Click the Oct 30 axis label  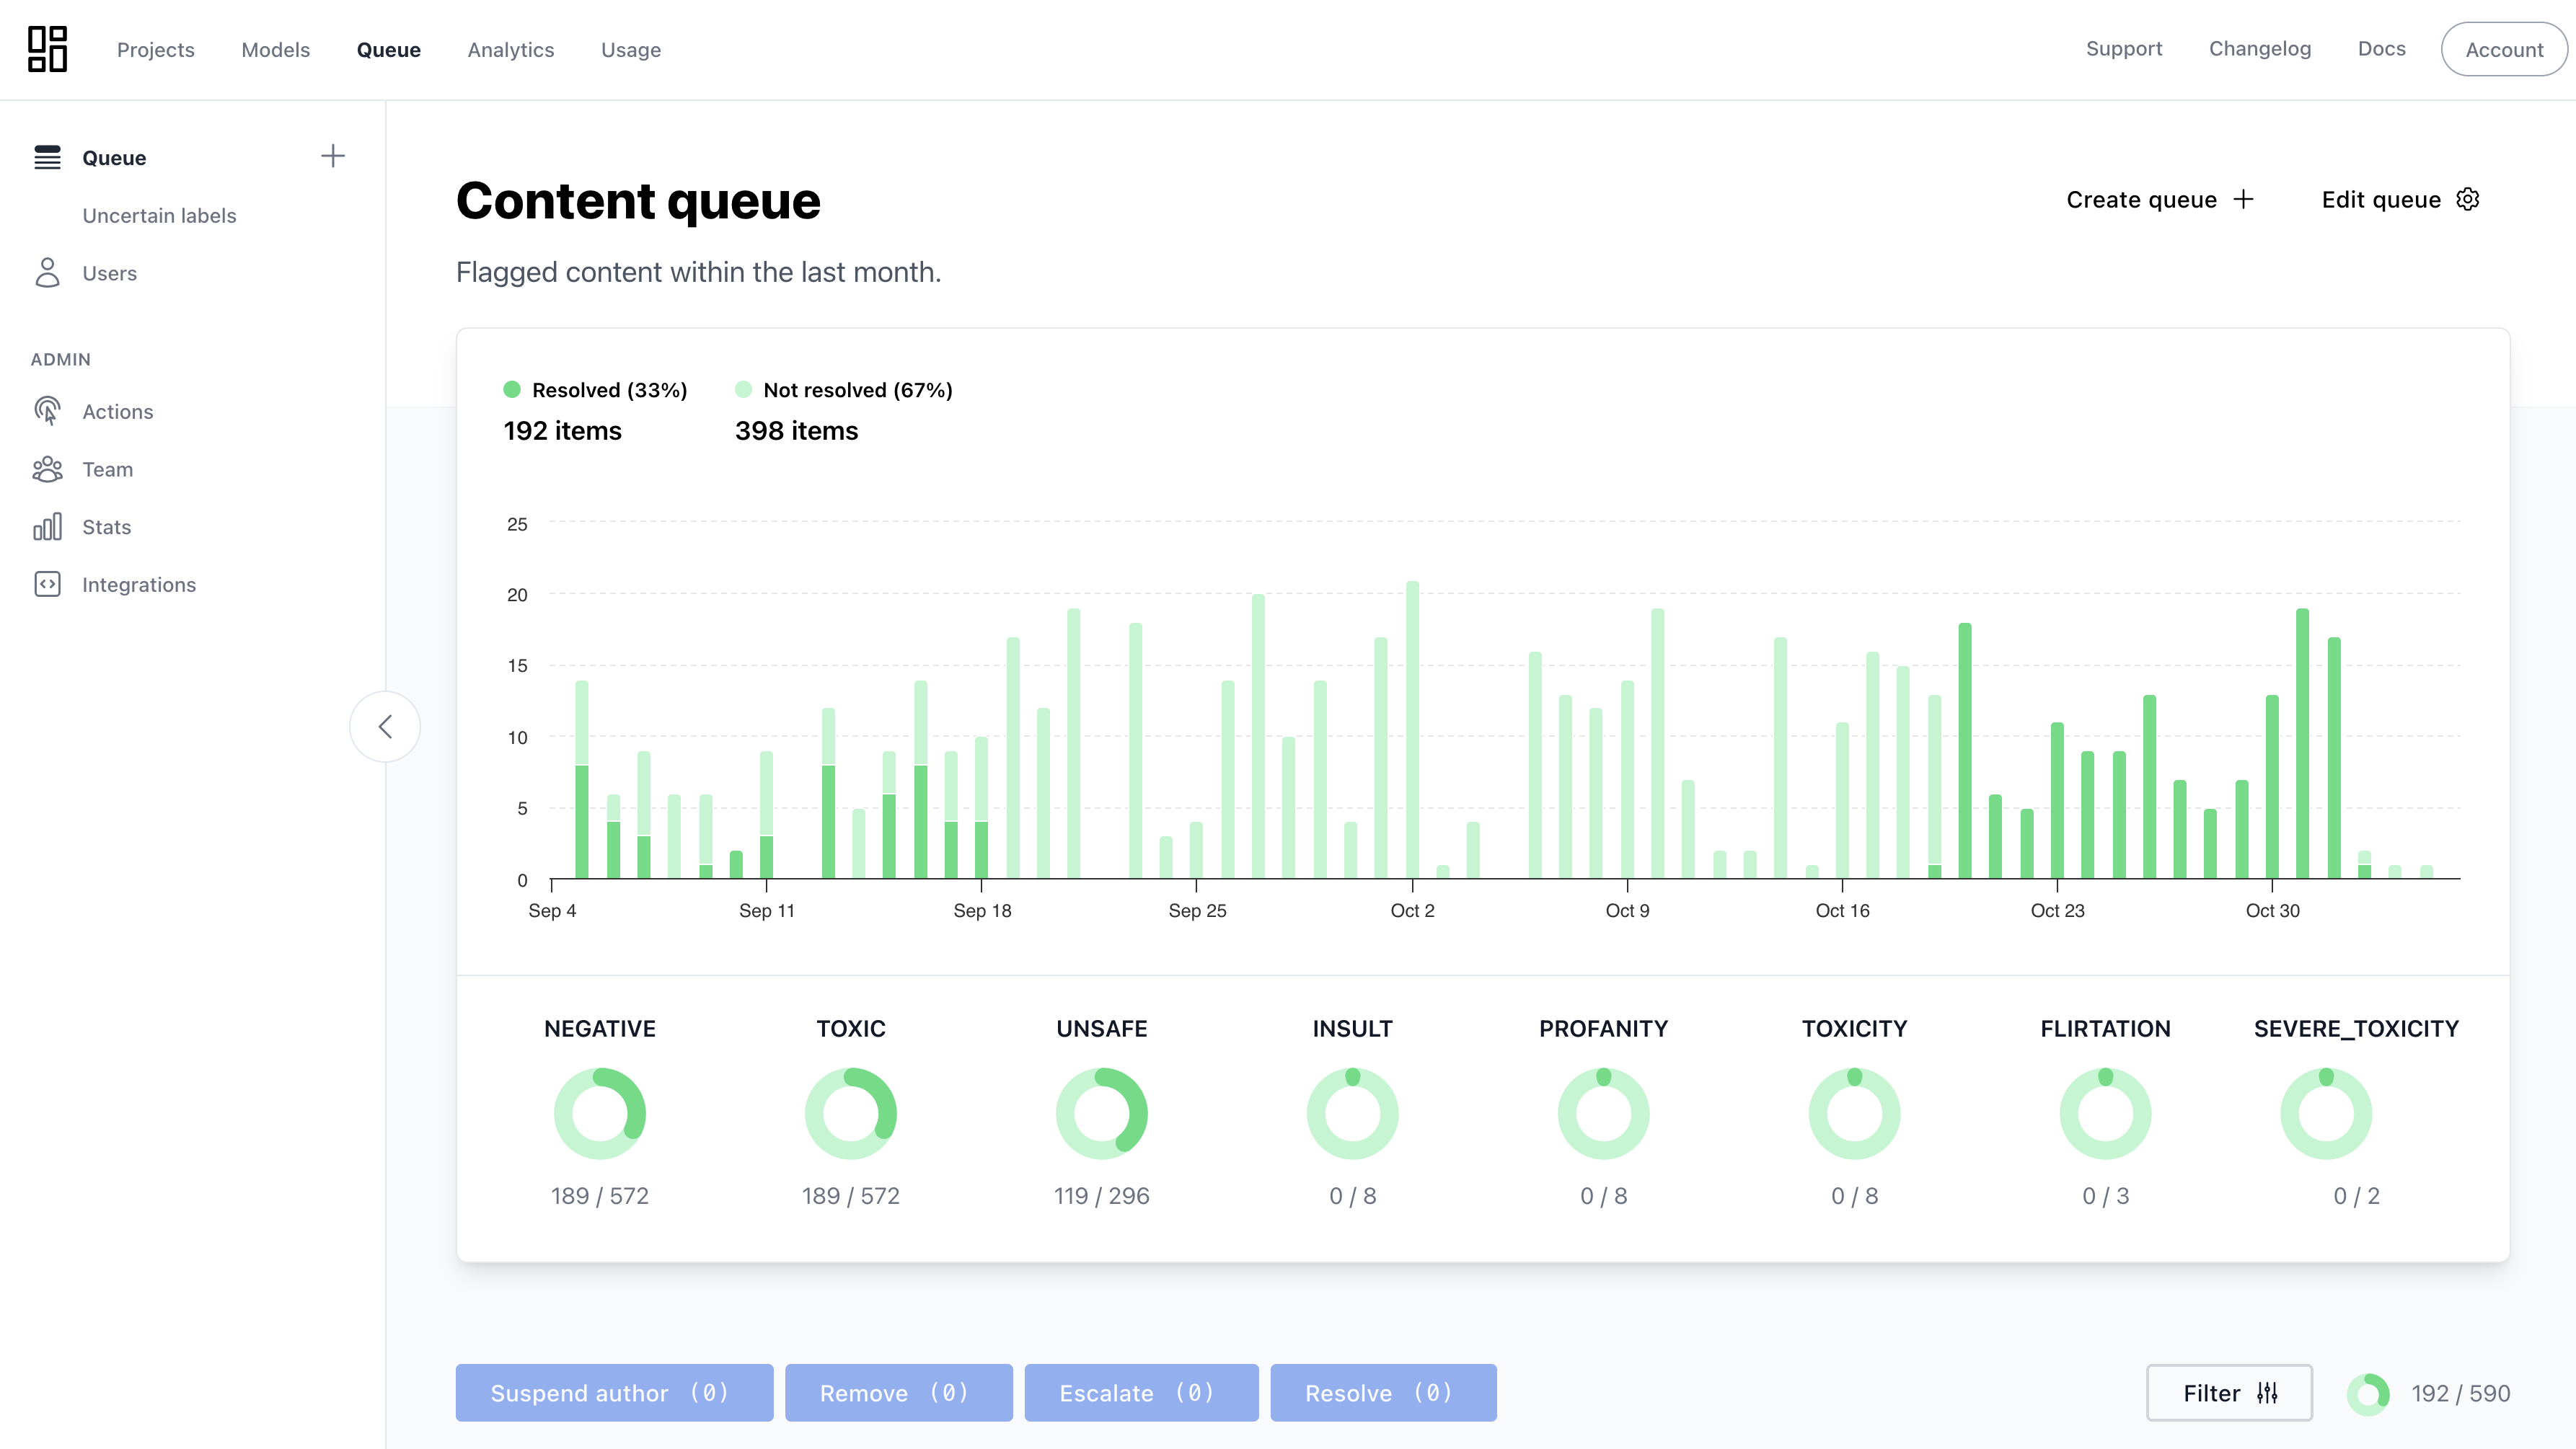coord(2272,910)
